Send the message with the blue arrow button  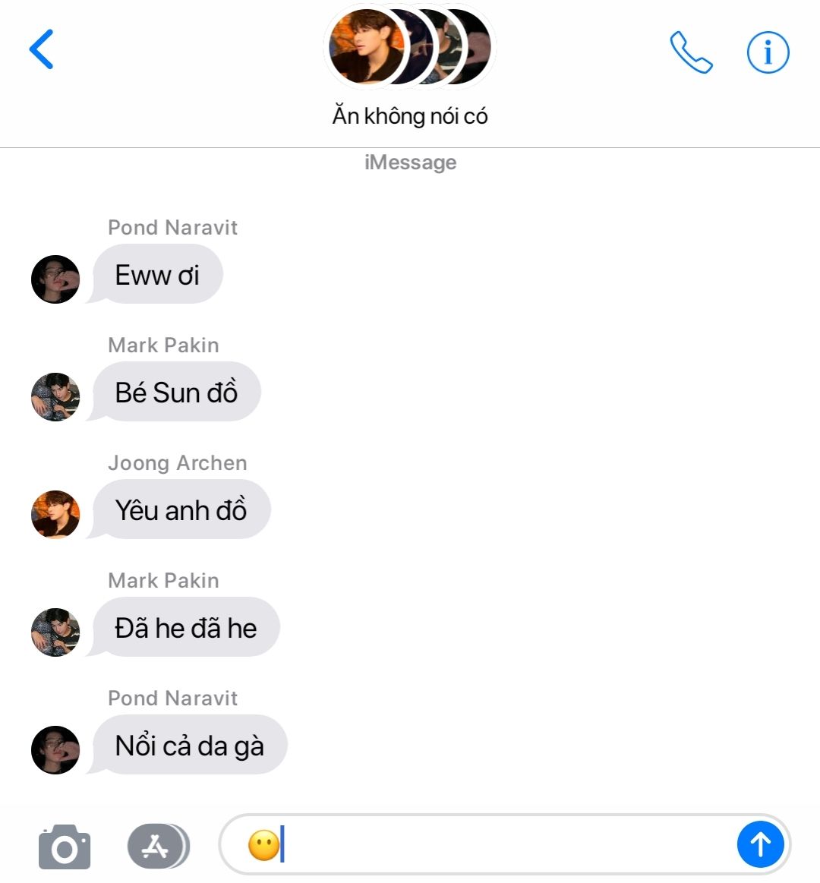tap(760, 844)
